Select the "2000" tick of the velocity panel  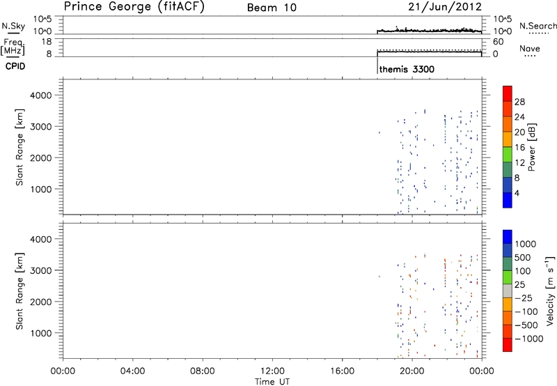(41, 302)
